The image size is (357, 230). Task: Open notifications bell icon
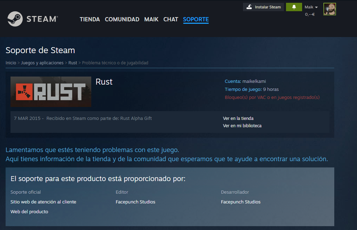294,7
